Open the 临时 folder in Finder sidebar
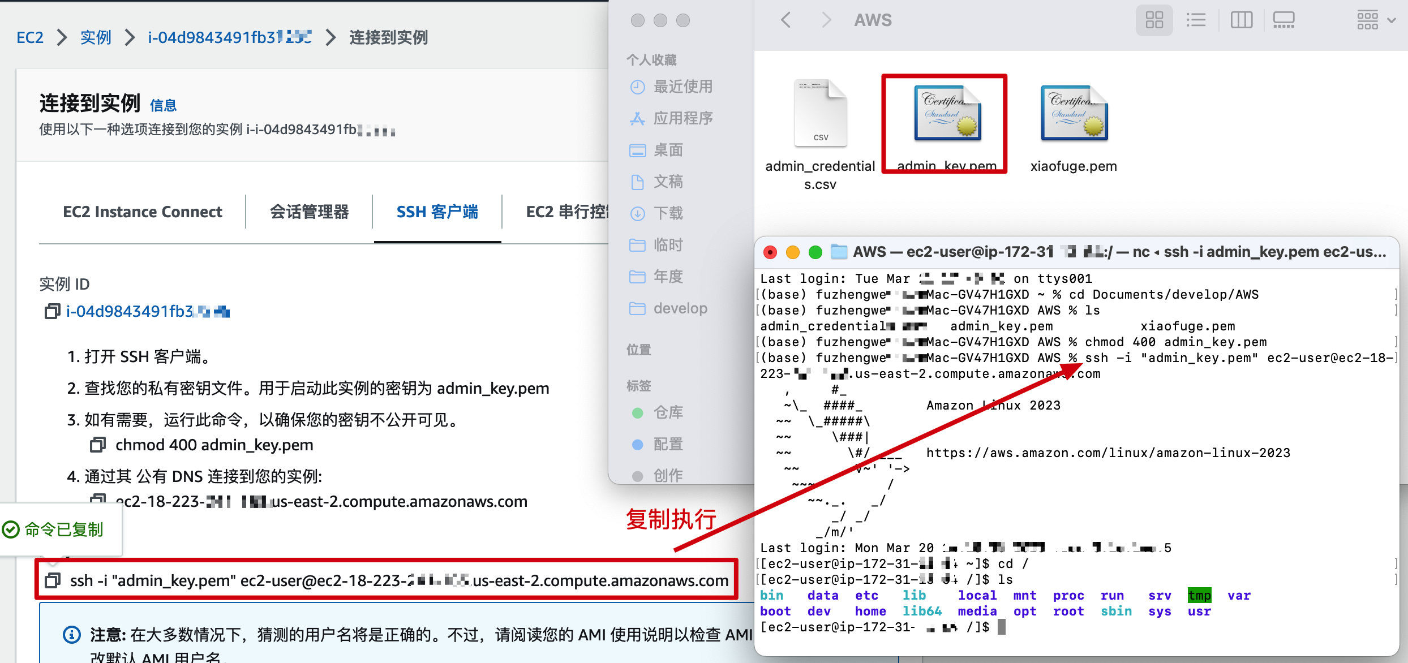The height and width of the screenshot is (663, 1408). pos(656,245)
